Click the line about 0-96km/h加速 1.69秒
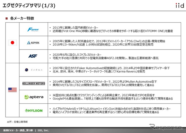The image size is (186, 133). tap(103, 45)
